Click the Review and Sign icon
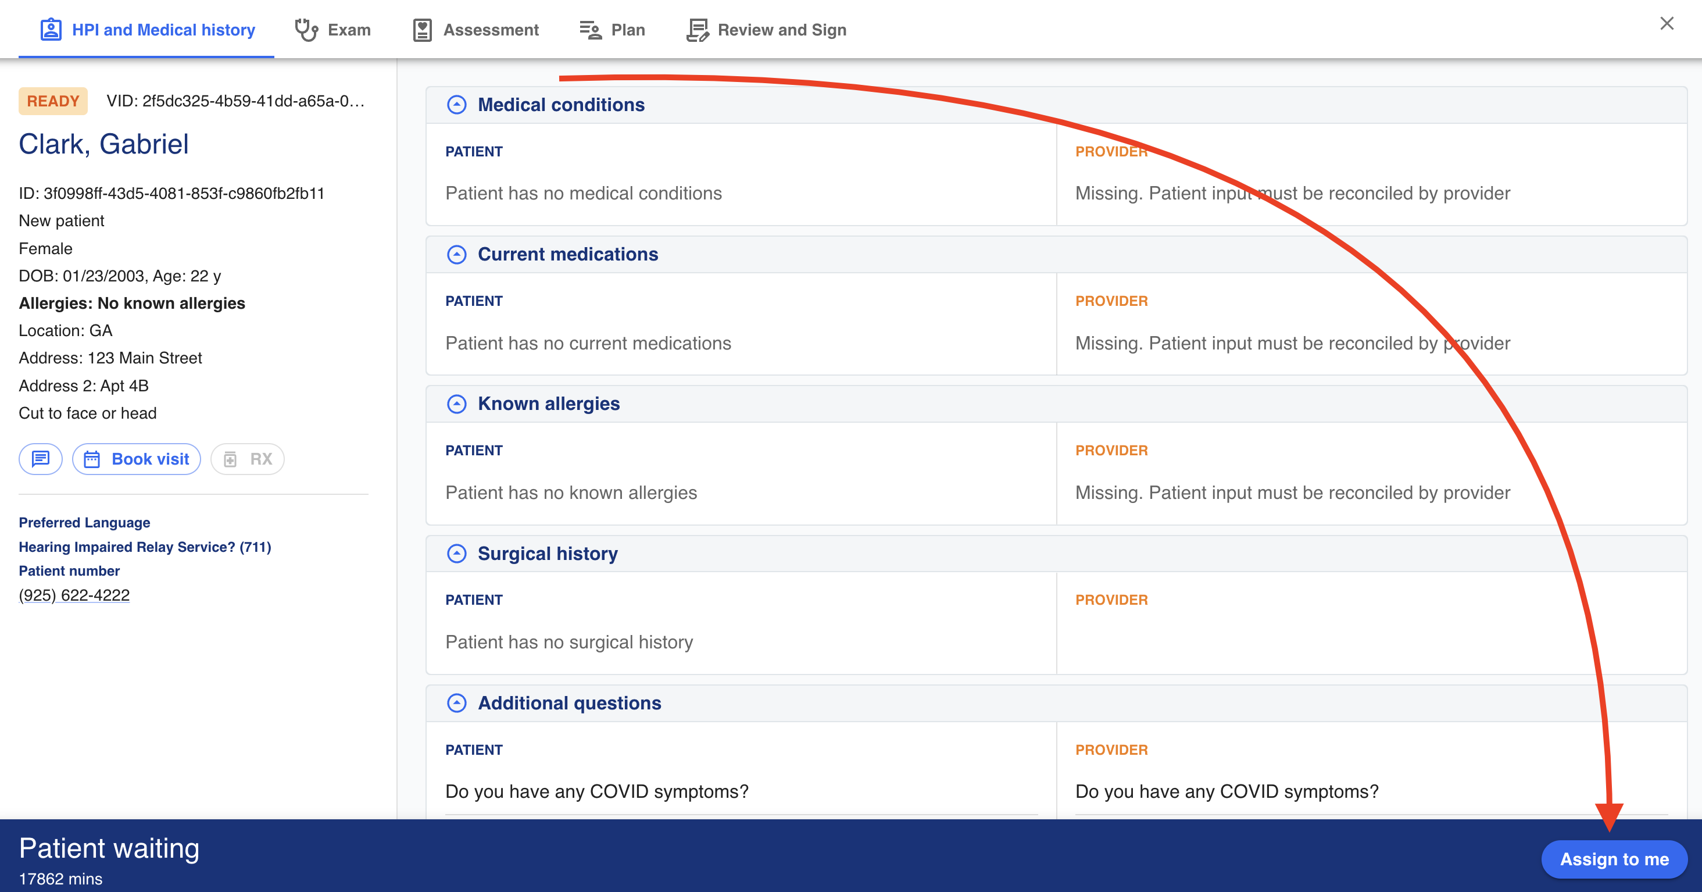This screenshot has height=892, width=1702. [x=698, y=29]
